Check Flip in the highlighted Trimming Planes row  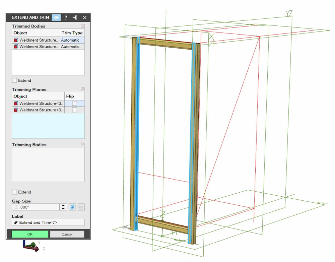pos(75,104)
